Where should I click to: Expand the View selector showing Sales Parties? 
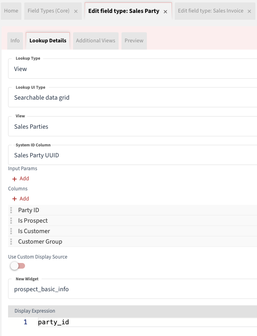pyautogui.click(x=132, y=127)
